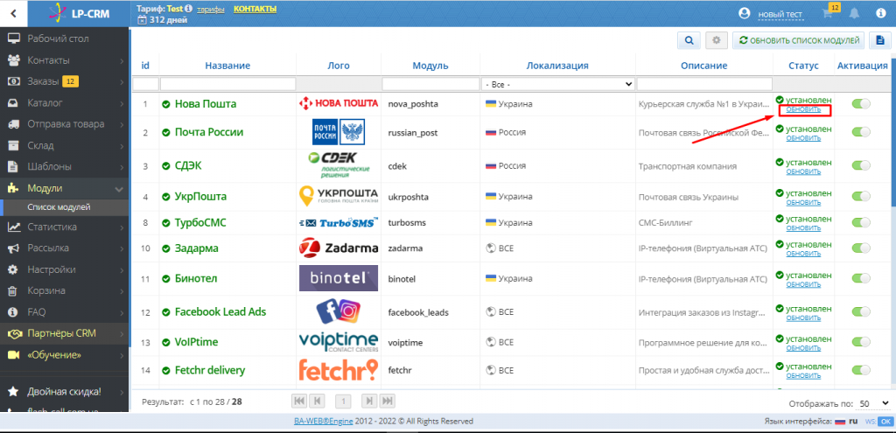Click the Рабочий стол monitor icon
896x433 pixels.
14,38
